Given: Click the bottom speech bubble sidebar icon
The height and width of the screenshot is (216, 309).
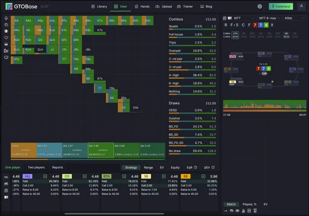Looking at the screenshot, I should (6, 57).
